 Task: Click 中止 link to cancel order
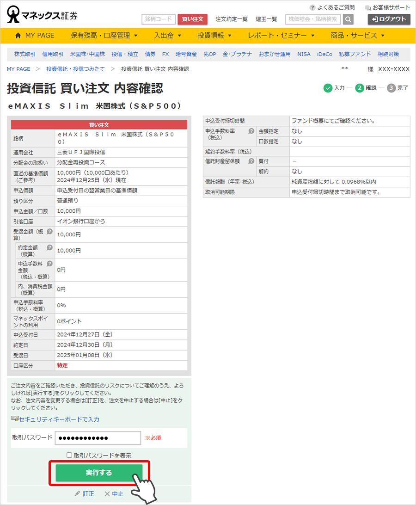click(x=117, y=494)
